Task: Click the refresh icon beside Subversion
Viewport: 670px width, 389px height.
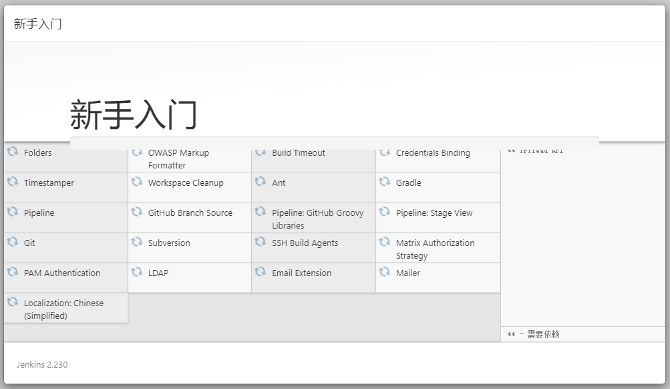Action: pos(137,241)
